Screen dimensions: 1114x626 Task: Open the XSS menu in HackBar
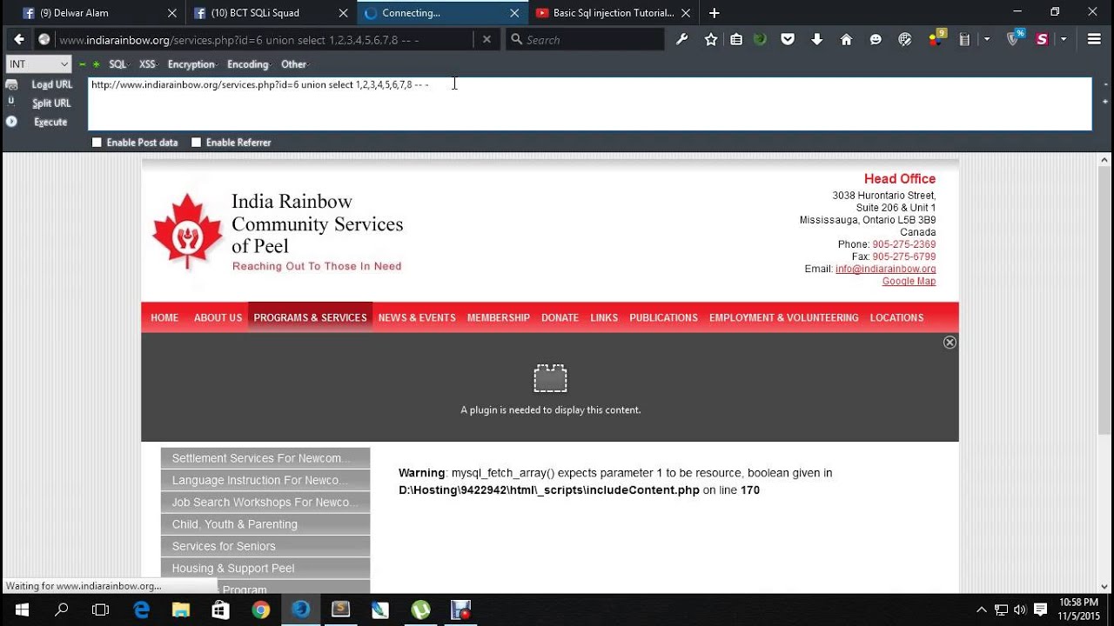[x=148, y=64]
